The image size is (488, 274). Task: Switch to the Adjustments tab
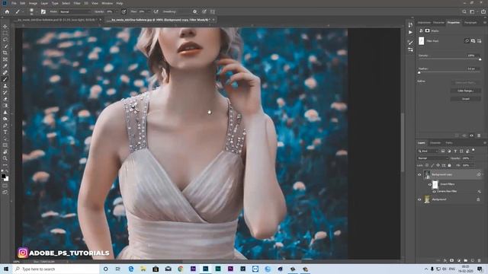424,22
